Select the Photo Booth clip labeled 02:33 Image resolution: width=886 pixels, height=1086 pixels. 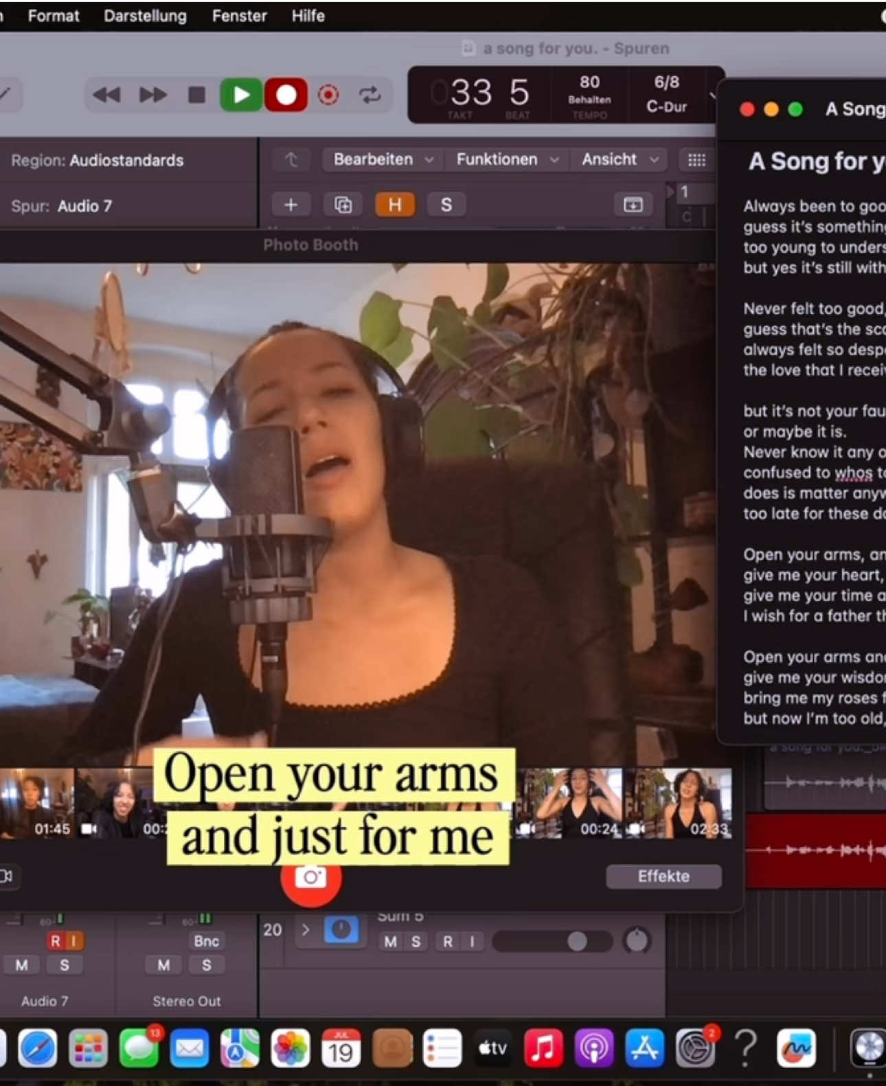click(679, 803)
